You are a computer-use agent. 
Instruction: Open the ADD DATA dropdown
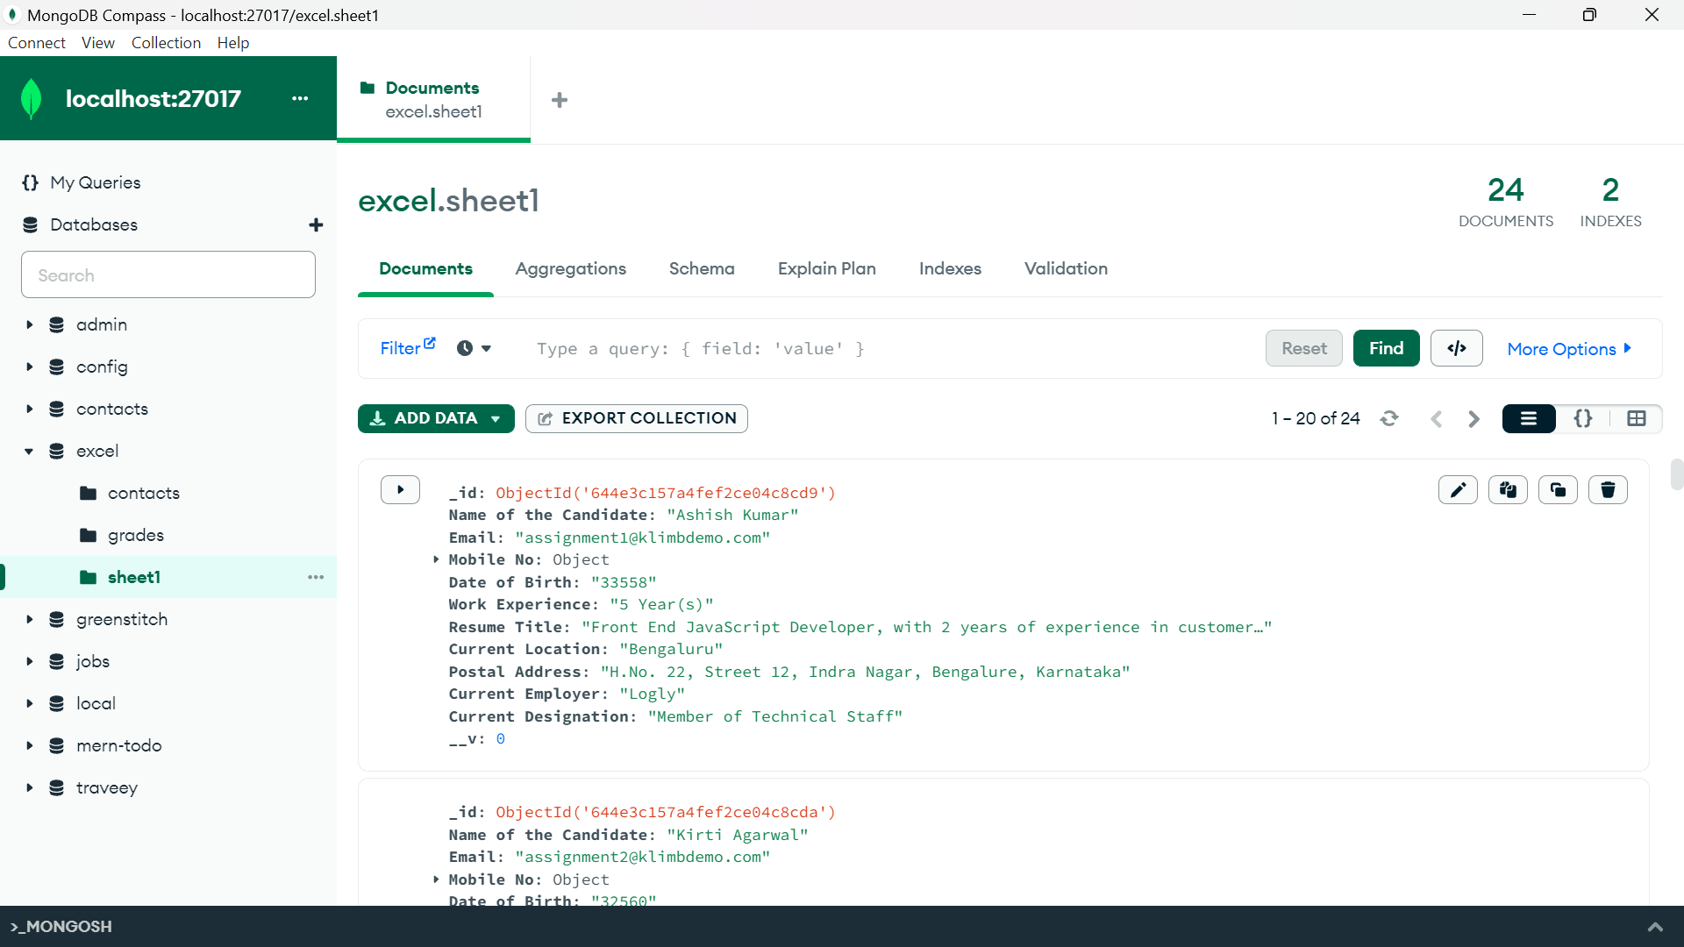(x=496, y=418)
